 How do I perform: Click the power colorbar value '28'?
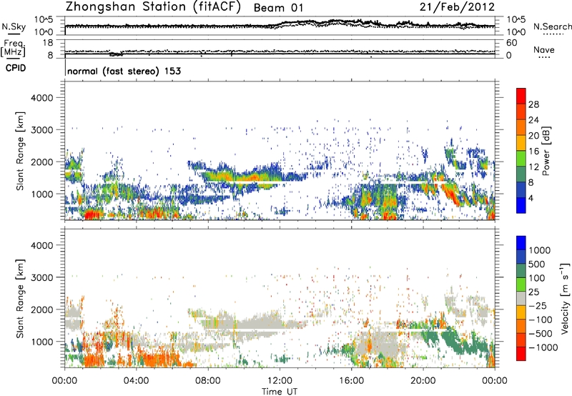pos(533,104)
